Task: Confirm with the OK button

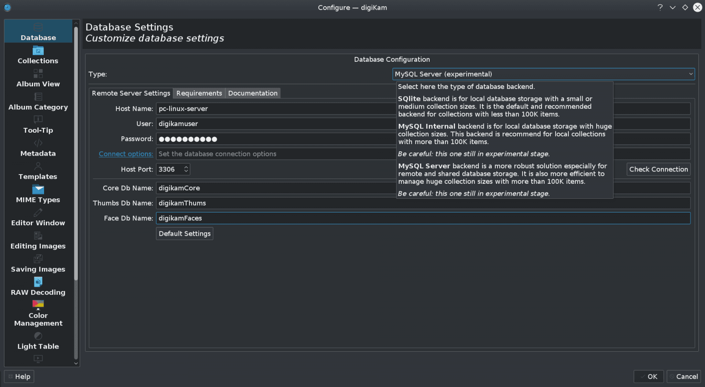Action: point(649,376)
